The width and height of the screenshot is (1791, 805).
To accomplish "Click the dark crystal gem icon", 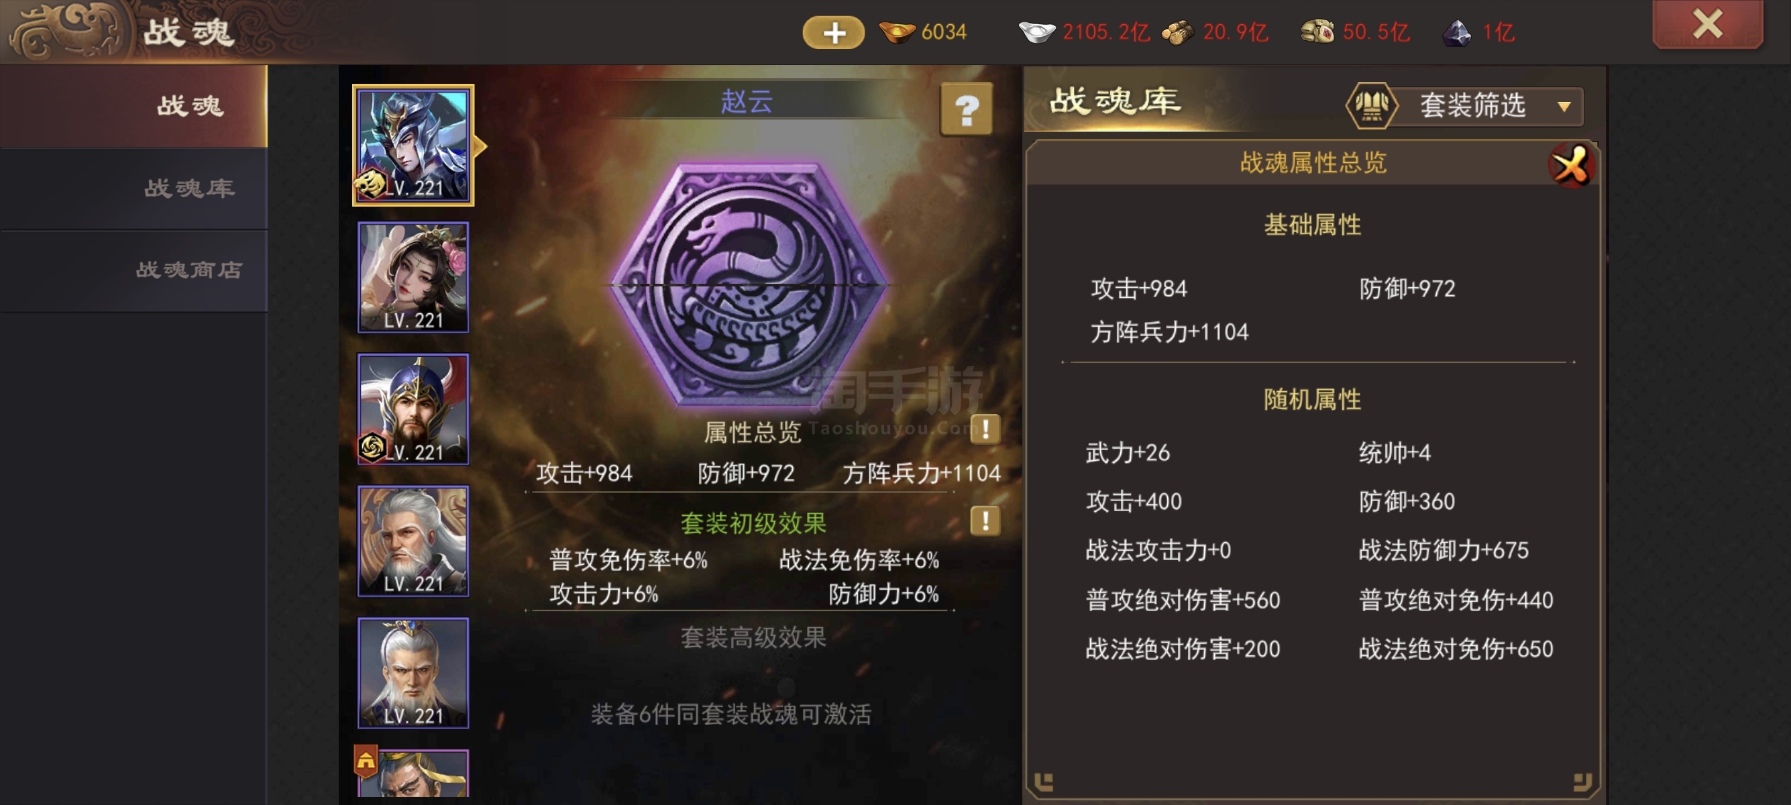I will point(1456,32).
